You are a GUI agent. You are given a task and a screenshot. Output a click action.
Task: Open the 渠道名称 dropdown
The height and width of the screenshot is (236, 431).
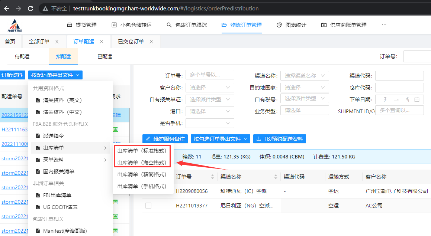click(305, 76)
